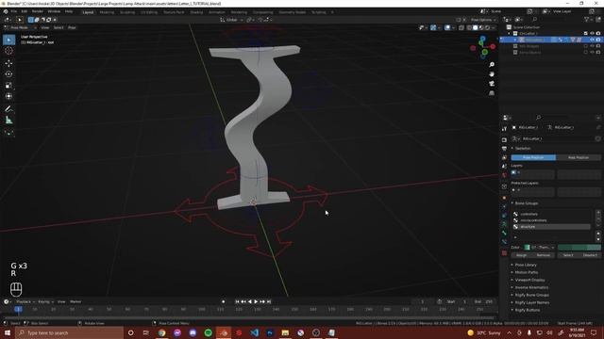Open the Render properties tab

(504, 140)
